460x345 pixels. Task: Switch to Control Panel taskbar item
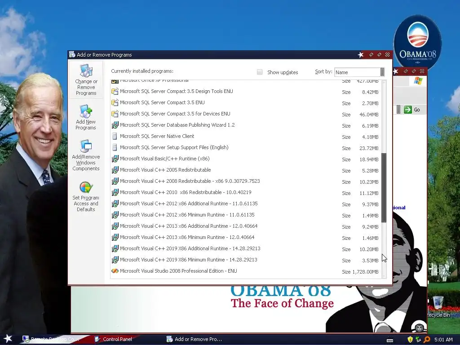114,339
